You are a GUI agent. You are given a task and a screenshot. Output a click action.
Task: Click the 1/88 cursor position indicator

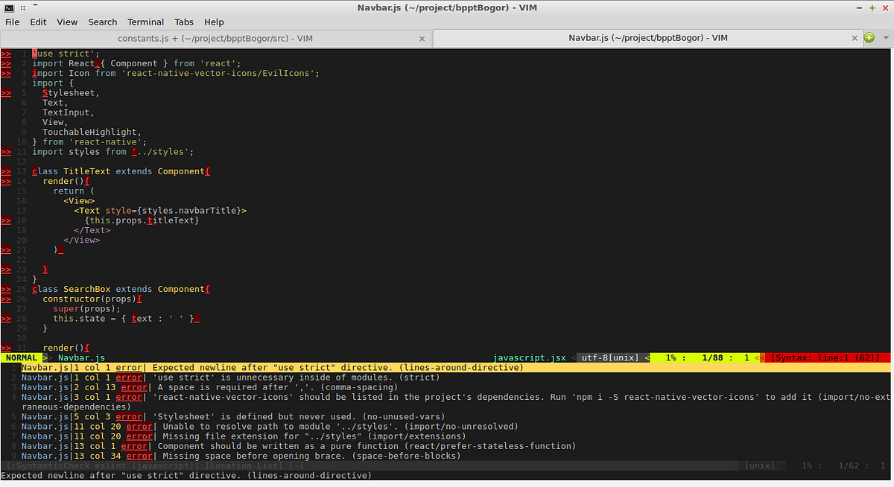(x=711, y=357)
